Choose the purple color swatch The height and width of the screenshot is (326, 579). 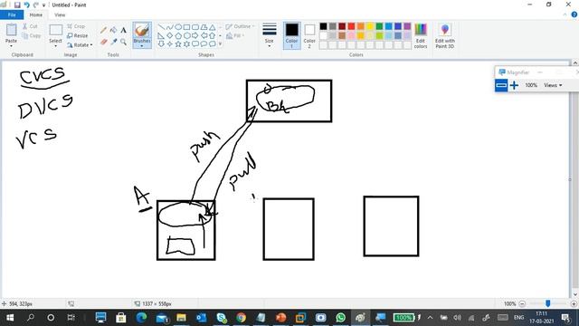point(407,26)
